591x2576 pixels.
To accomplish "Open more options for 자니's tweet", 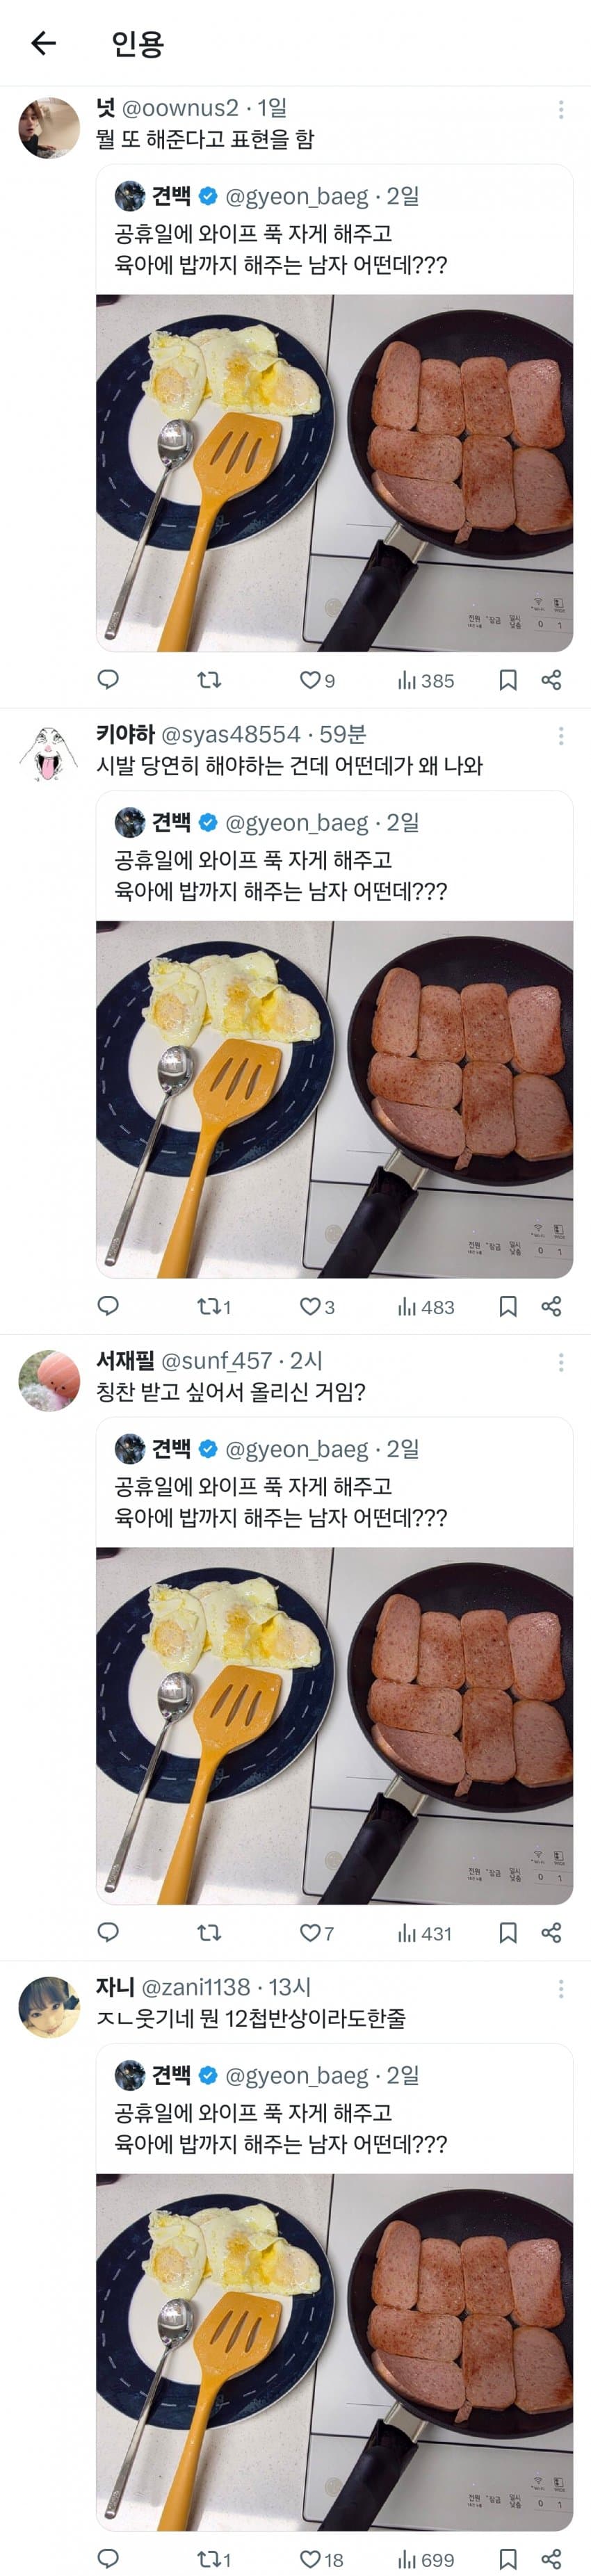I will [561, 1988].
